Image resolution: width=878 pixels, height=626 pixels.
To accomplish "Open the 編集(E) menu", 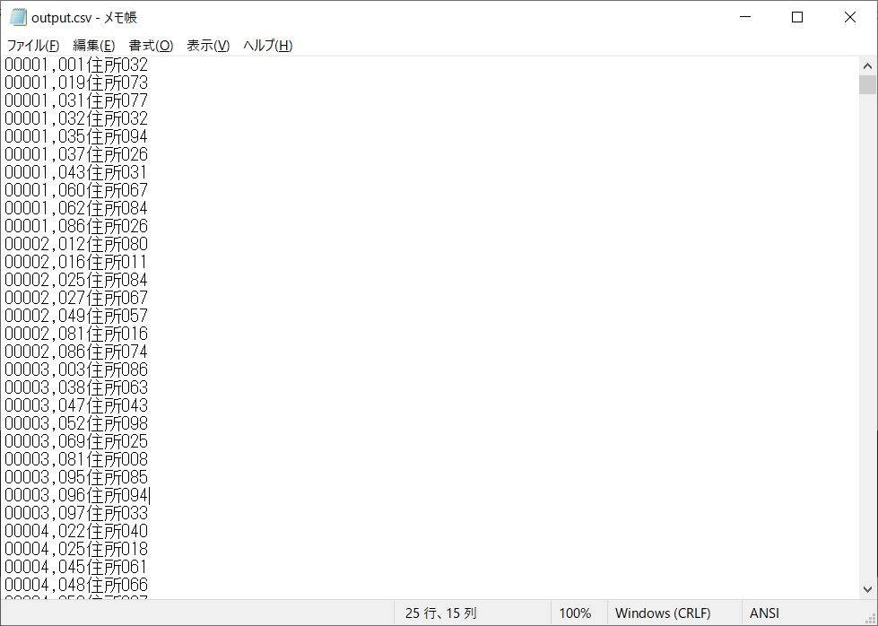I will pos(93,46).
